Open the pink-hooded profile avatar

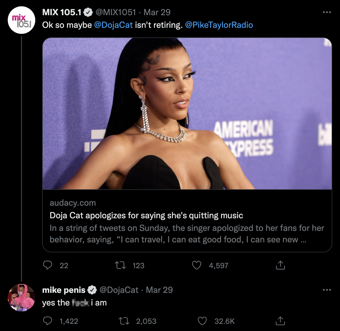[22, 298]
